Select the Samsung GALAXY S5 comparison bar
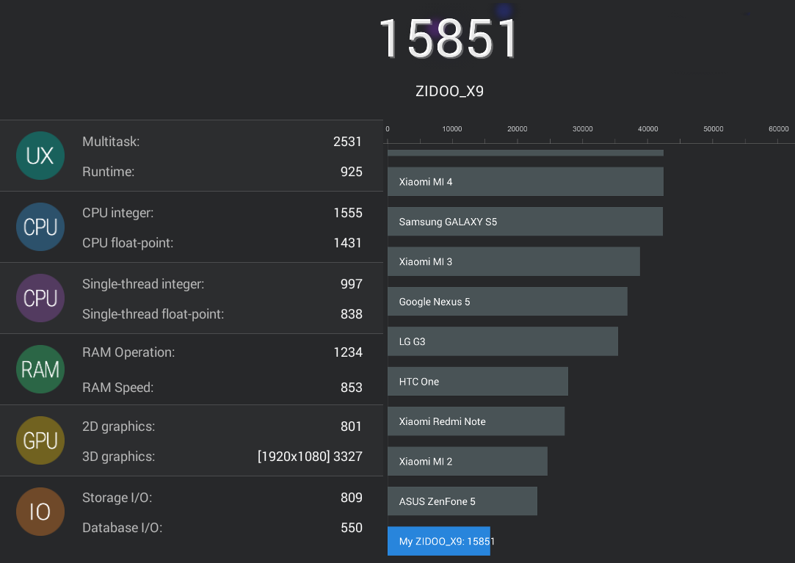The image size is (795, 563). click(x=526, y=222)
